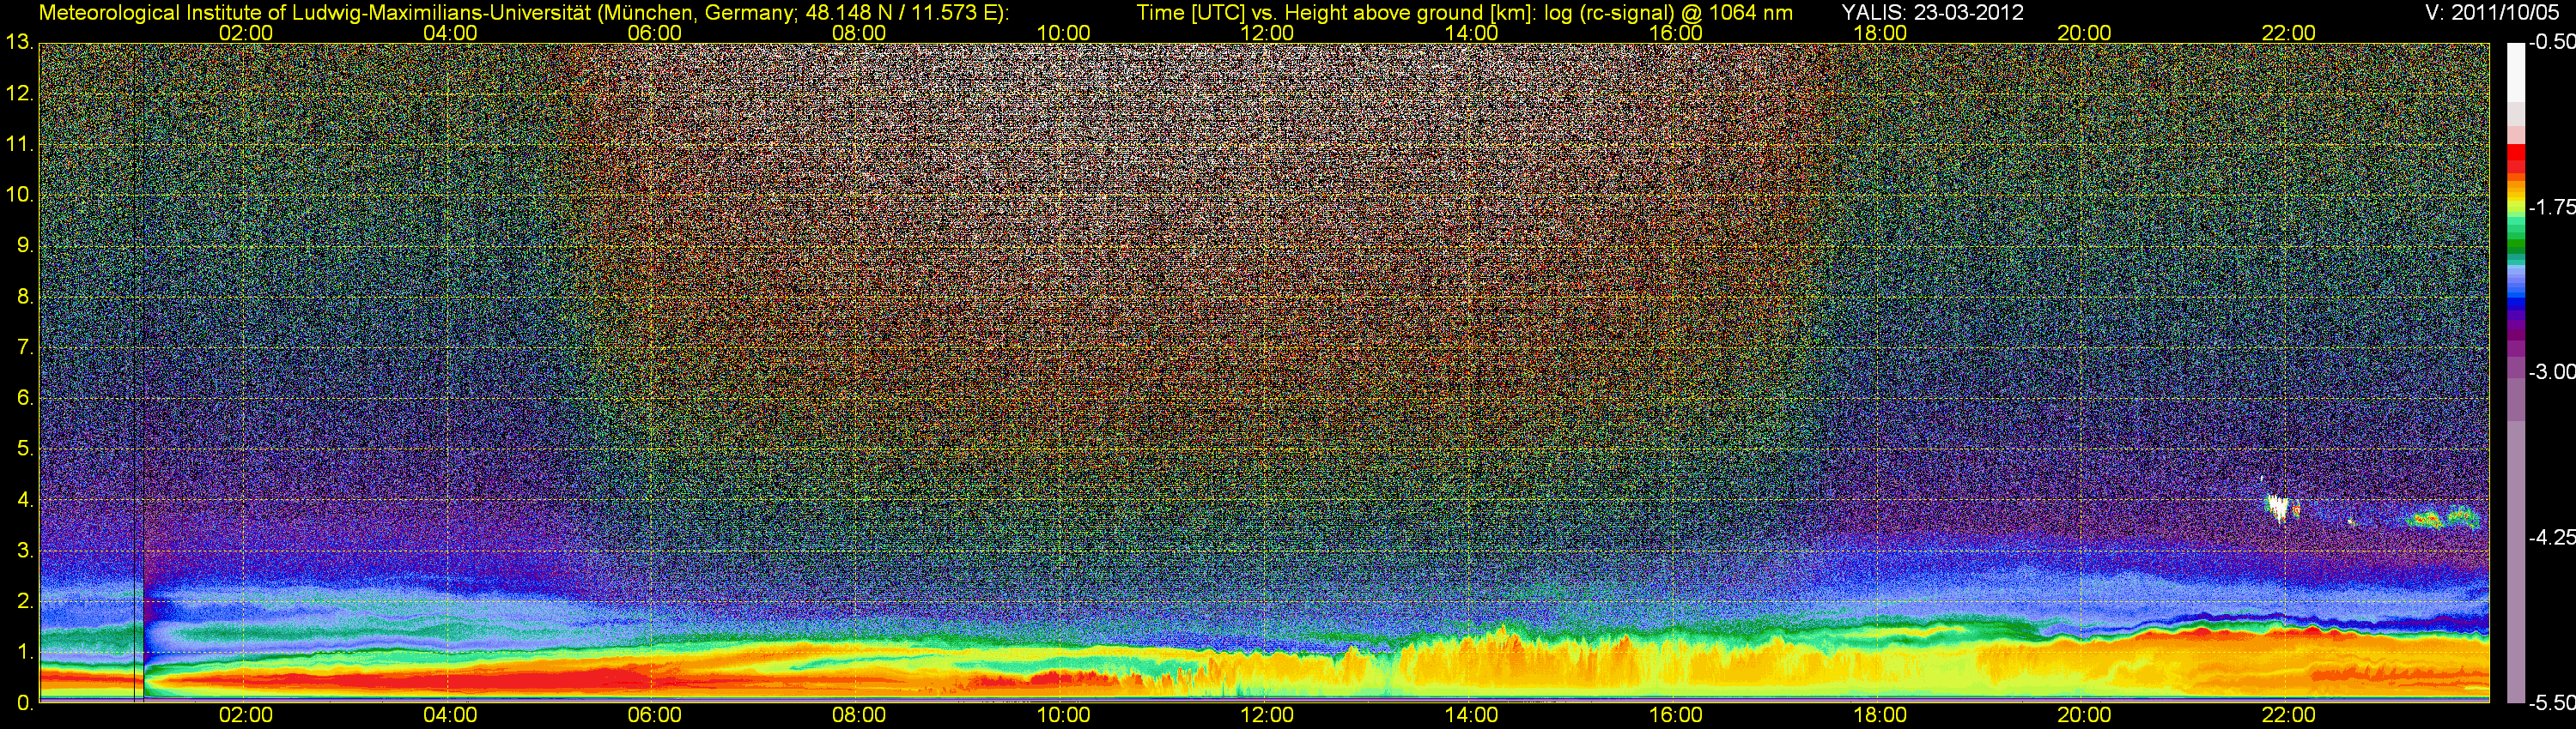Click the -1.75 colorbar scale value
This screenshot has height=729, width=2576.
coord(2551,207)
